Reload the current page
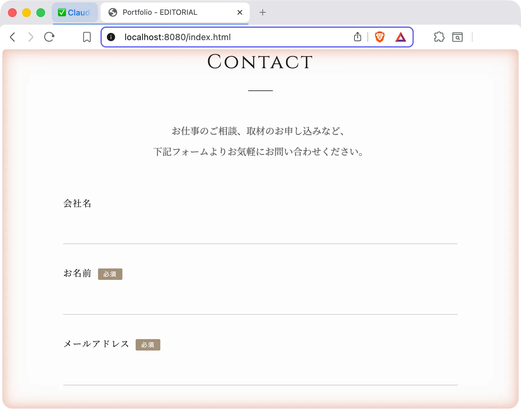This screenshot has height=411, width=521. 49,37
